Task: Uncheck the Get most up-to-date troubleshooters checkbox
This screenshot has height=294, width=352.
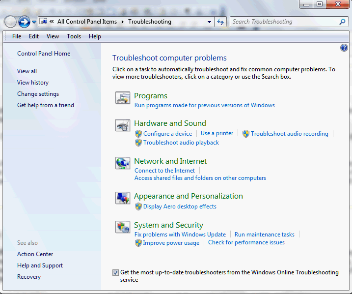Action: [x=115, y=273]
